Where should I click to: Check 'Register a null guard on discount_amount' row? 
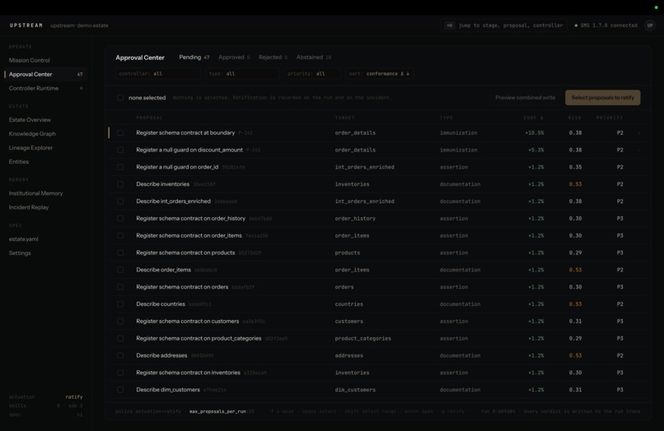120,150
